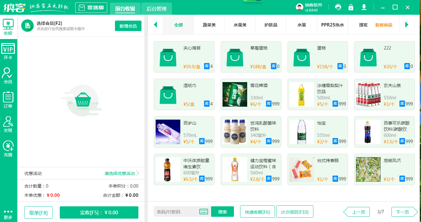Viewport: 421px width, 222px height.
Task: Open the 交班 shift handover icon
Action: point(8,125)
